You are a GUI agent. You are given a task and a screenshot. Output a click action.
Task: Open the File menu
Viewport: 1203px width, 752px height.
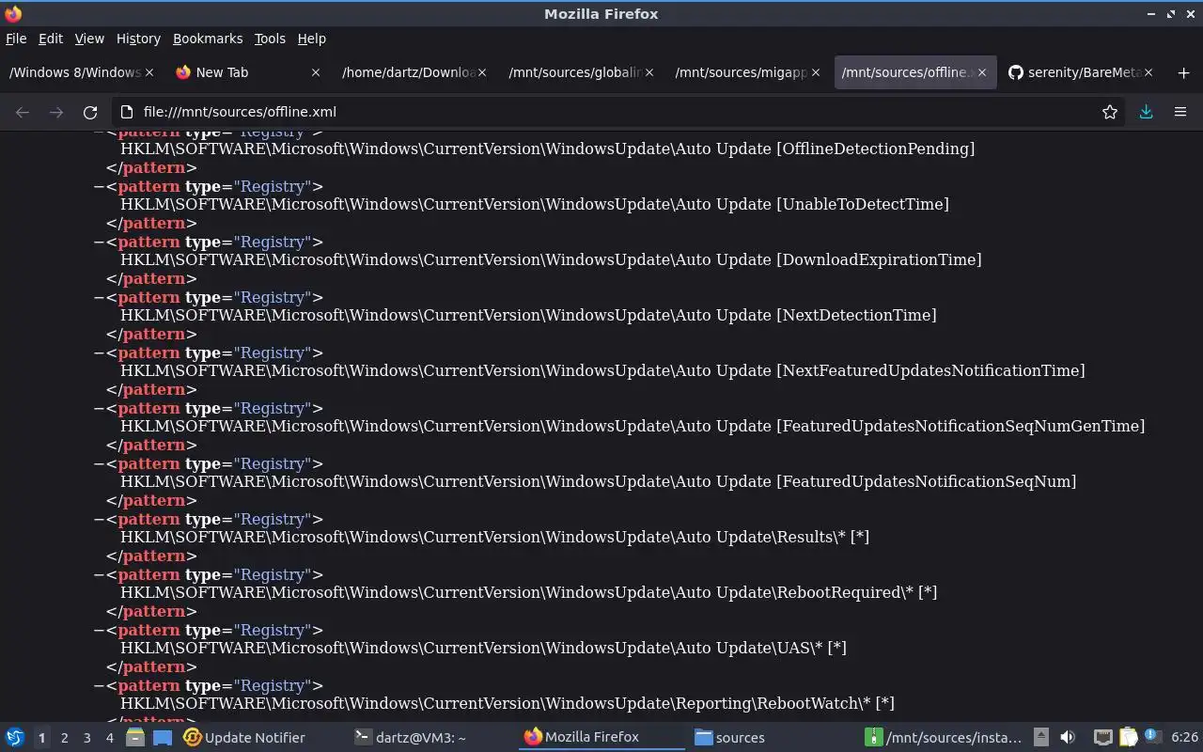(16, 39)
